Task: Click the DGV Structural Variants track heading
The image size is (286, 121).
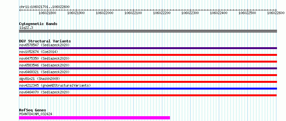Action: click(x=45, y=41)
